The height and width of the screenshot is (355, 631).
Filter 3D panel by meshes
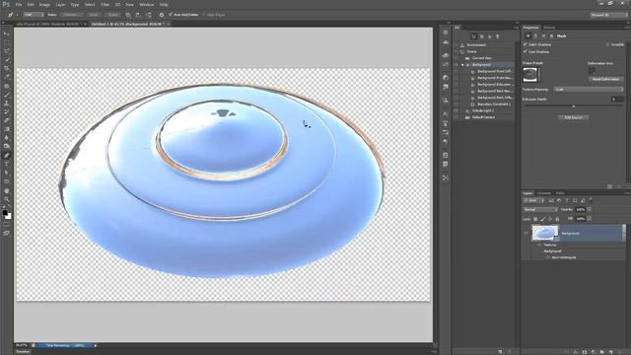click(482, 36)
